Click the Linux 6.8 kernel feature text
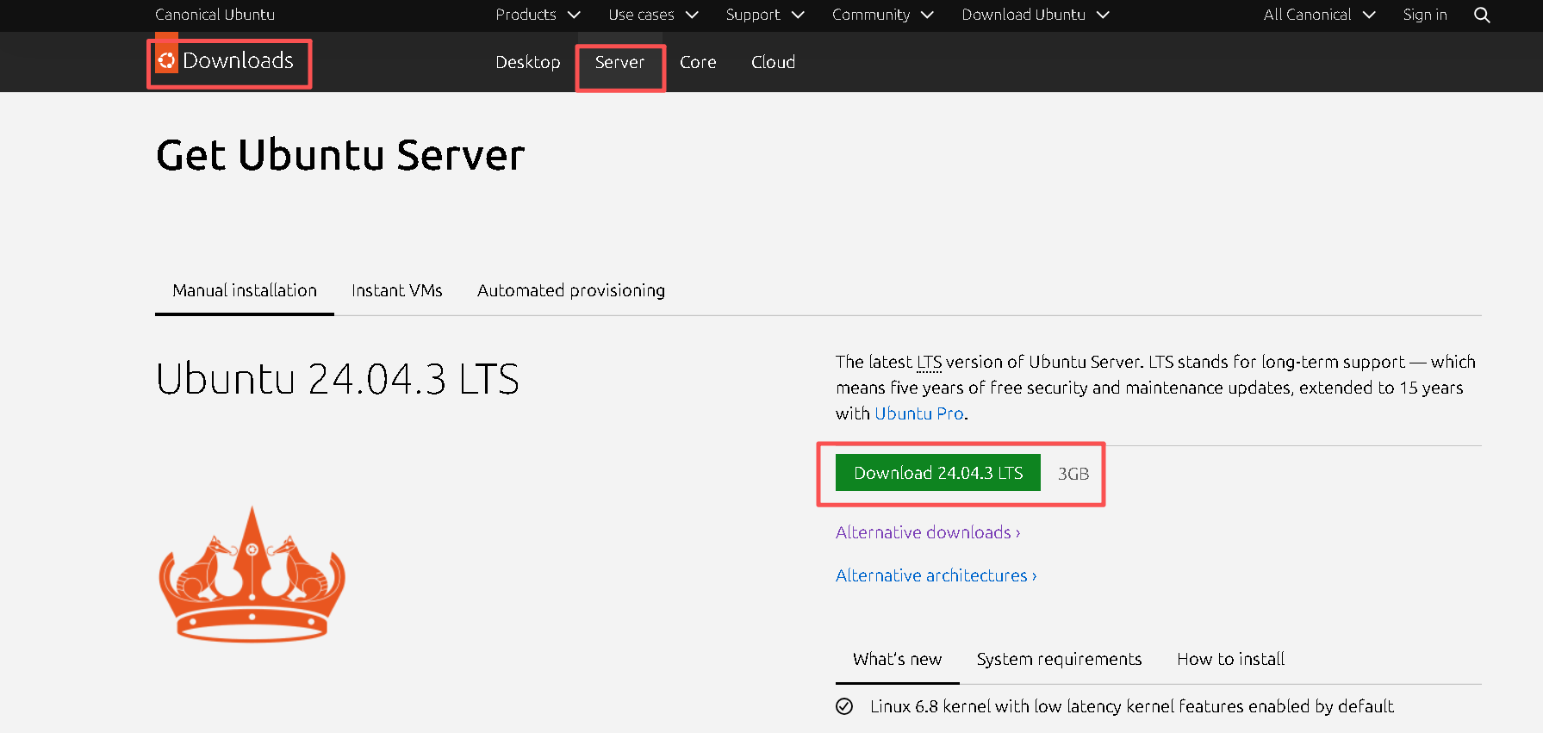The width and height of the screenshot is (1543, 733). [1131, 706]
